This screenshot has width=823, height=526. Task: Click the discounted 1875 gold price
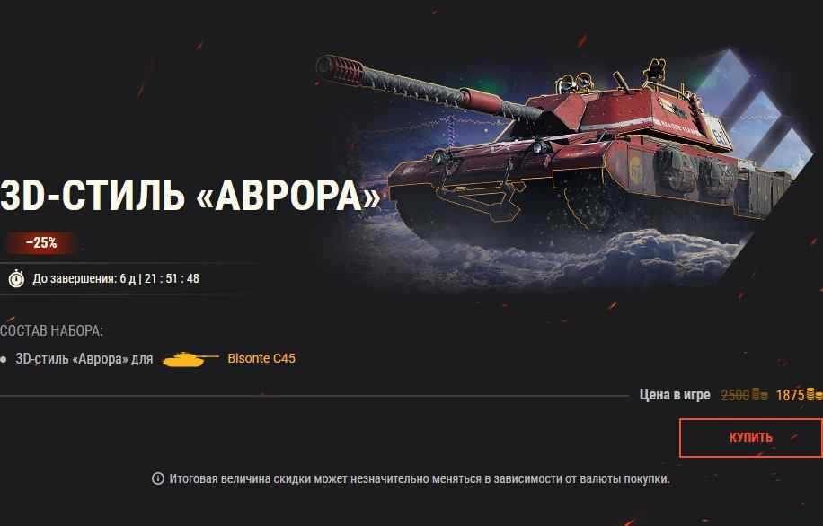790,395
